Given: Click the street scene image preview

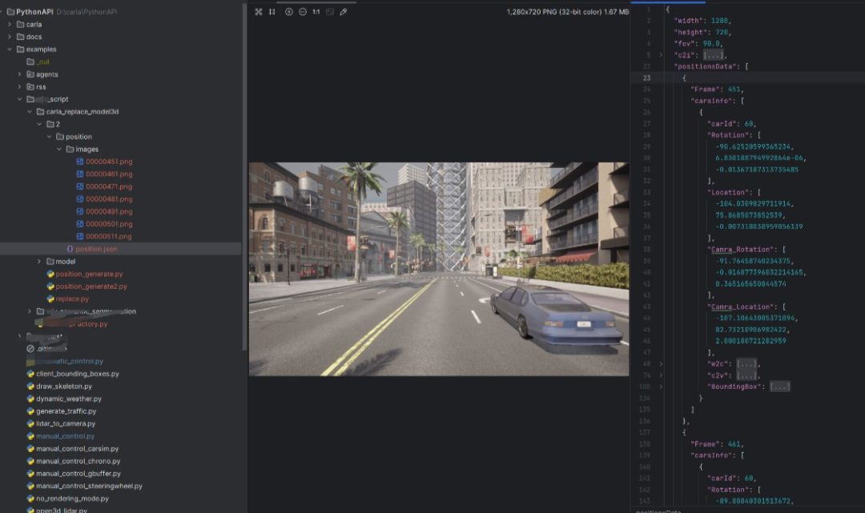Looking at the screenshot, I should pos(438,269).
